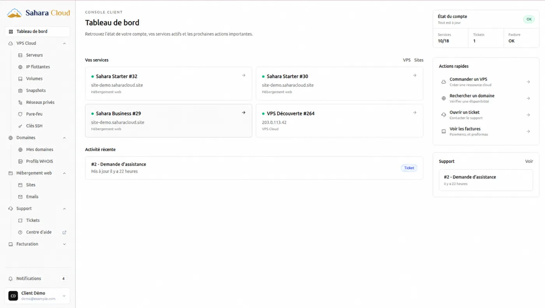Click Voir les factures quick action

click(486, 131)
